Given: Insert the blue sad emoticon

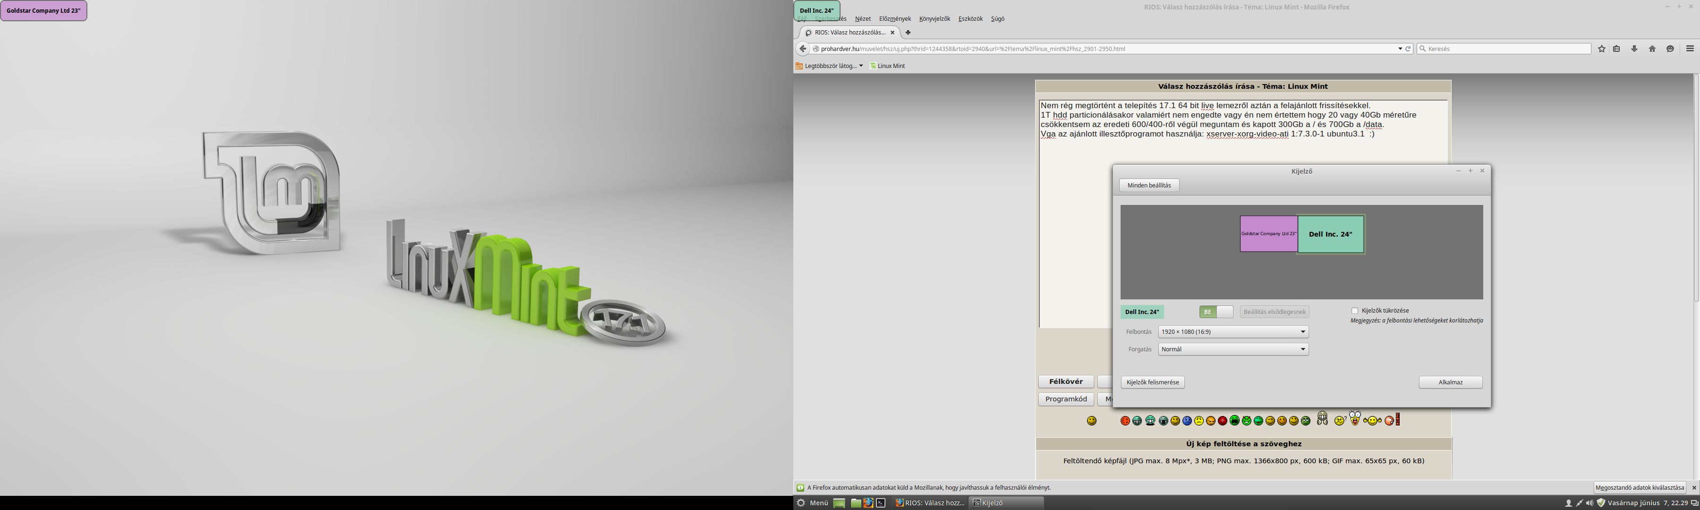Looking at the screenshot, I should [x=1187, y=421].
